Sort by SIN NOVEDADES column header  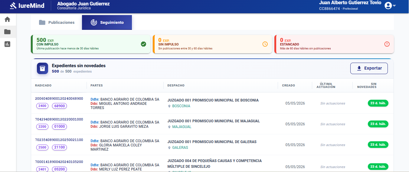coord(367,86)
